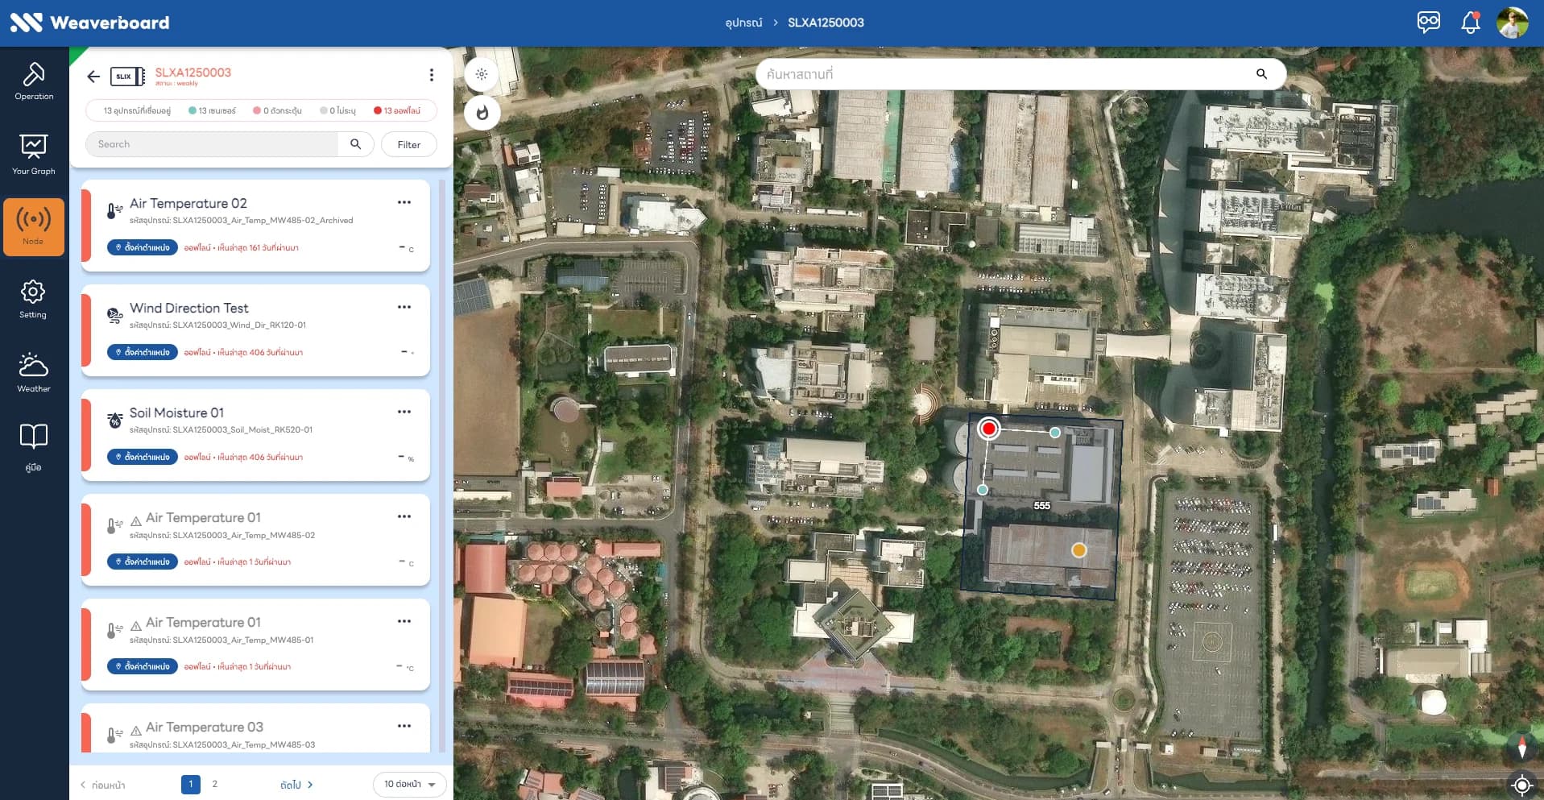
Task: Set position for Air Temperature 02
Action: click(x=143, y=247)
